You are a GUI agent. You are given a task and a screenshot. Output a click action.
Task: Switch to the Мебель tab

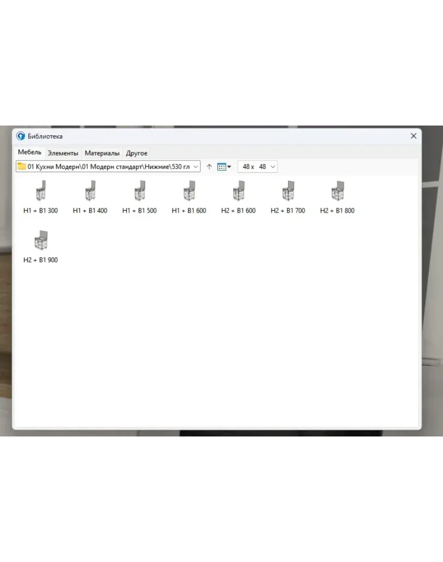point(30,153)
